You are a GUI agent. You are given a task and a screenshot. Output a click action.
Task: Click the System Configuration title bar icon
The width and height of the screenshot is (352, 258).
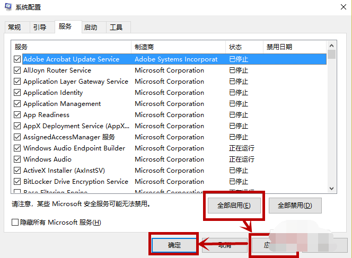tap(7, 7)
